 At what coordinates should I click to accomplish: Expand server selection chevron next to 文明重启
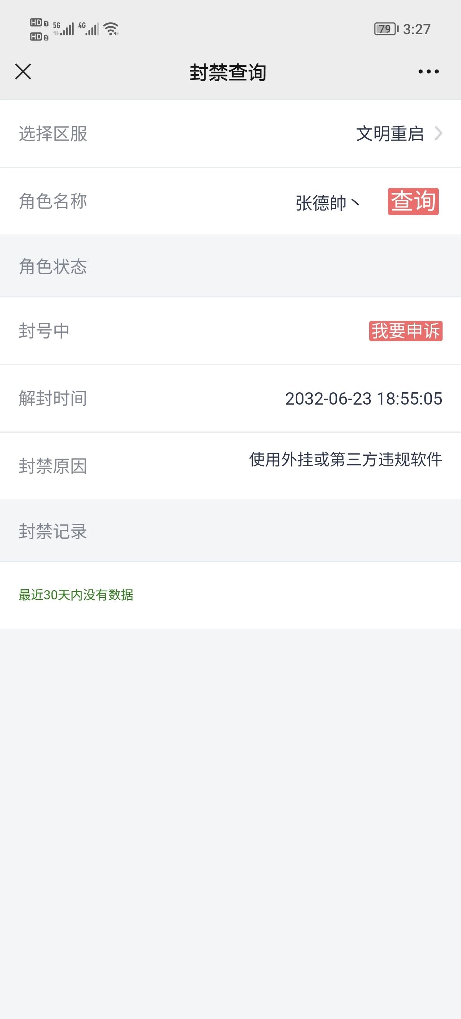tap(438, 133)
